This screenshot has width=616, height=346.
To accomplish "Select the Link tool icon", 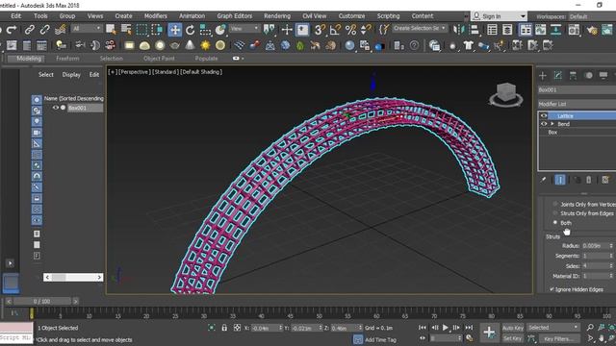I will (x=30, y=30).
